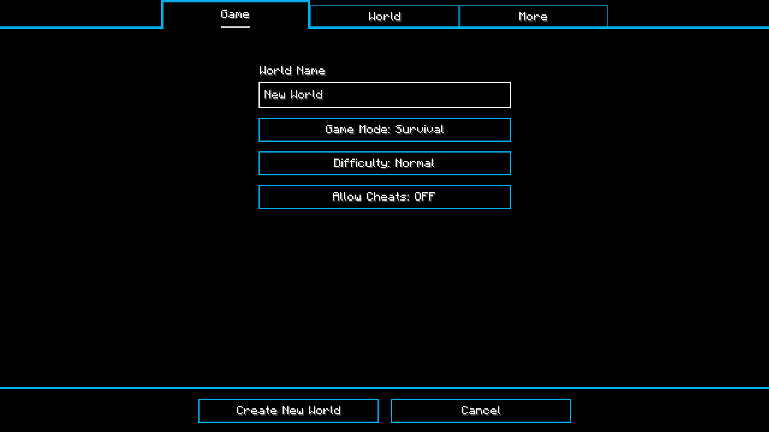
Task: Click the World Name label
Action: [x=292, y=71]
